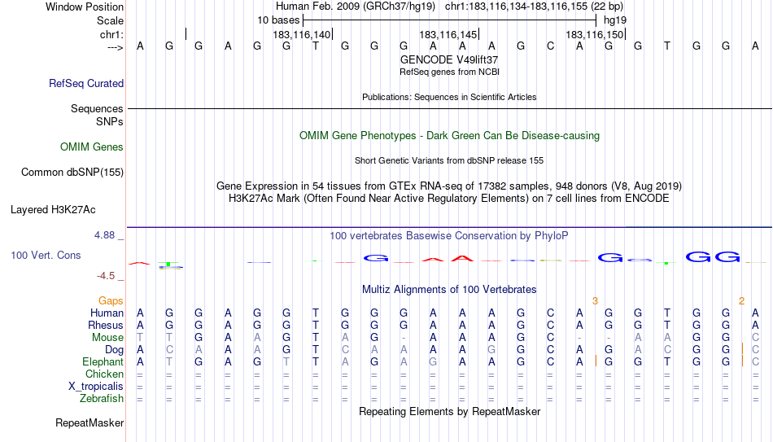773x442 pixels.
Task: Select the Mouse alignment row label
Action: tap(108, 338)
